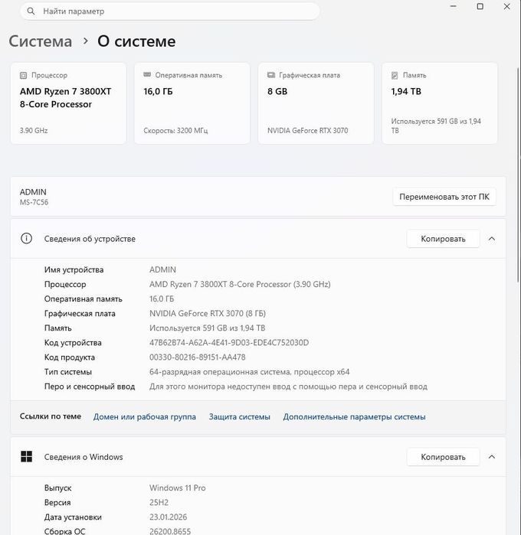This screenshot has width=521, height=535.
Task: Open Домен или рабочая группа link
Action: coord(145,416)
